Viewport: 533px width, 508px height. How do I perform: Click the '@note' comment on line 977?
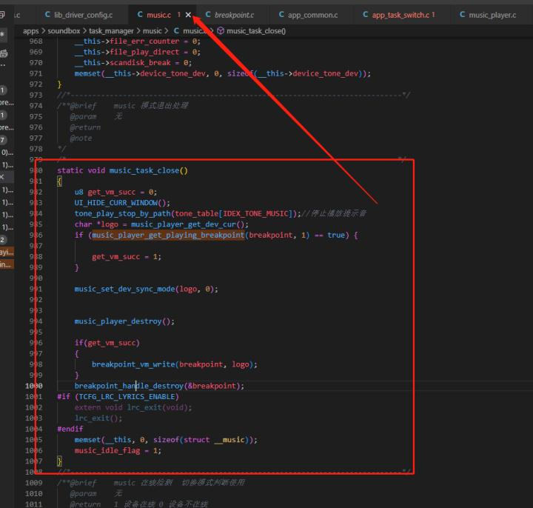[x=81, y=138]
